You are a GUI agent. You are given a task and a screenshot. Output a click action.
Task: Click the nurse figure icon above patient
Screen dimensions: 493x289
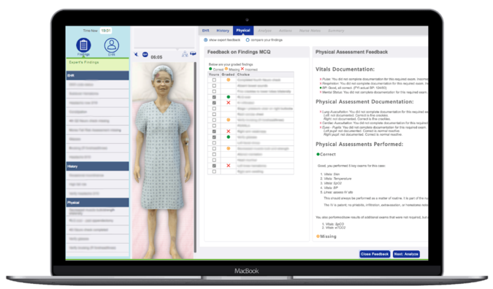pyautogui.click(x=185, y=54)
